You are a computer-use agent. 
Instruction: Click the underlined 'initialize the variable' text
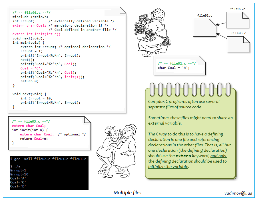click(x=168, y=167)
